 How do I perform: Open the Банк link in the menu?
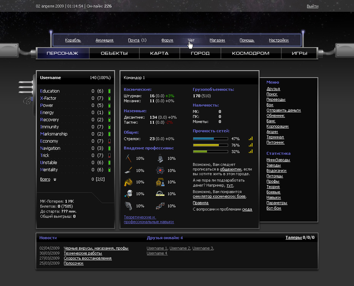pyautogui.click(x=271, y=121)
